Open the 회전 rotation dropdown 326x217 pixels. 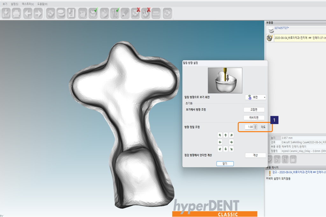(x=256, y=97)
